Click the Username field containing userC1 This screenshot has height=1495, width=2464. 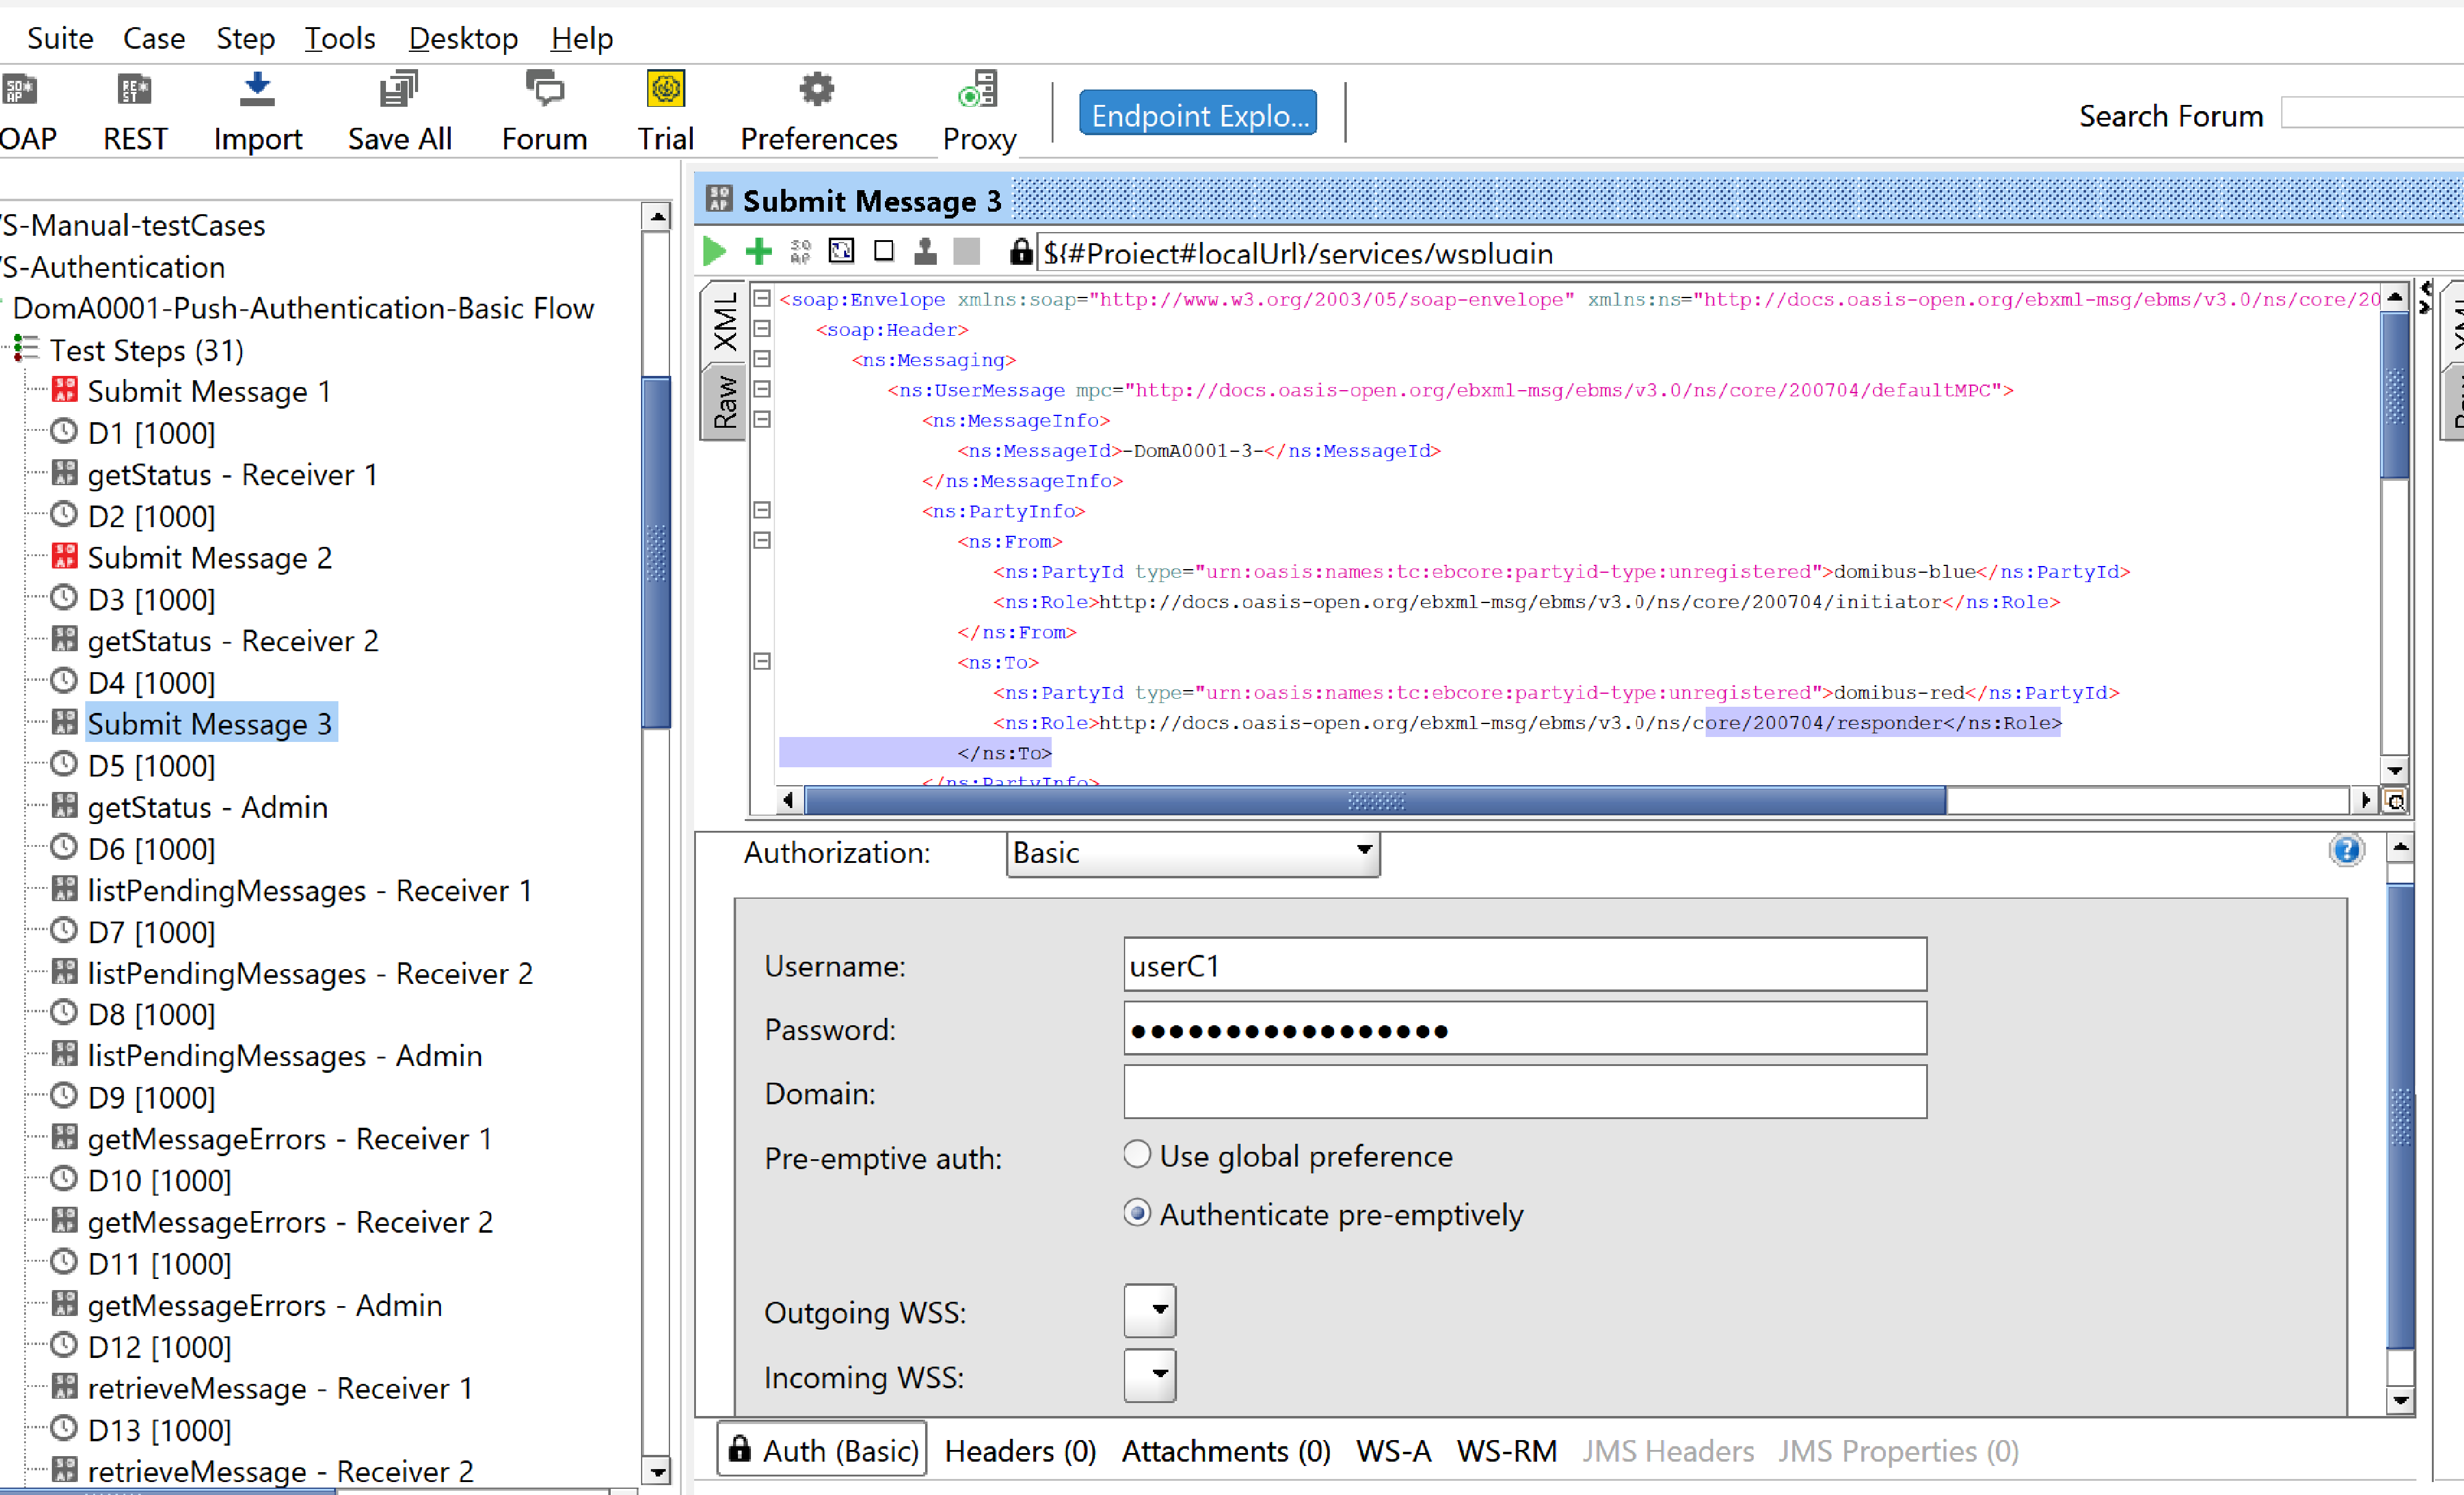click(1524, 964)
